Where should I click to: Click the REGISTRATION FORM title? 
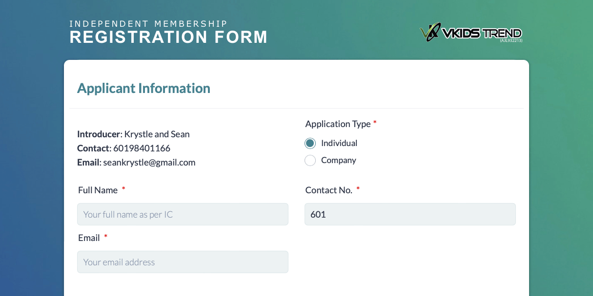click(168, 37)
